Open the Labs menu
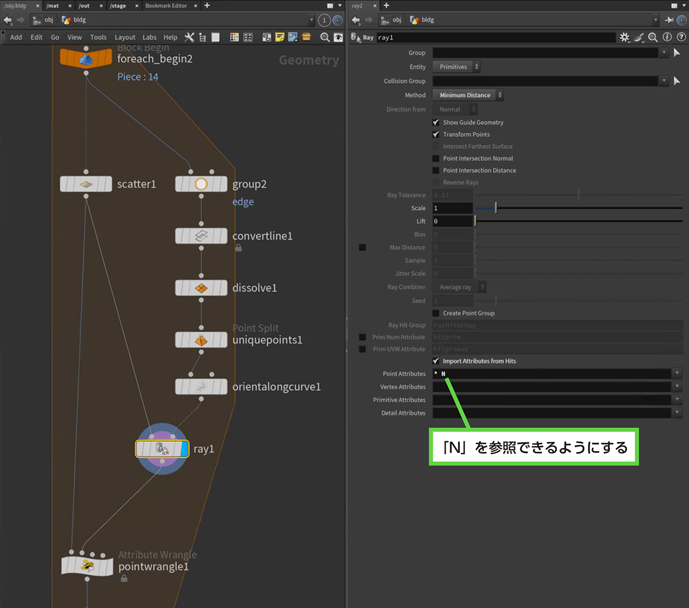Image resolution: width=689 pixels, height=608 pixels. [149, 37]
